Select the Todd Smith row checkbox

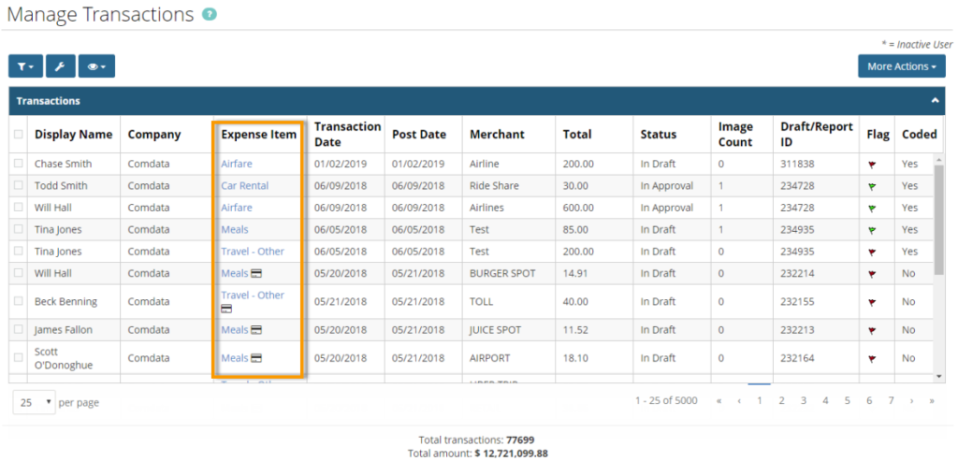(x=19, y=186)
